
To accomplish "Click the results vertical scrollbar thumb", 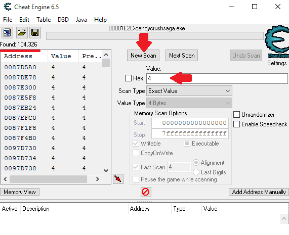I will (106, 63).
